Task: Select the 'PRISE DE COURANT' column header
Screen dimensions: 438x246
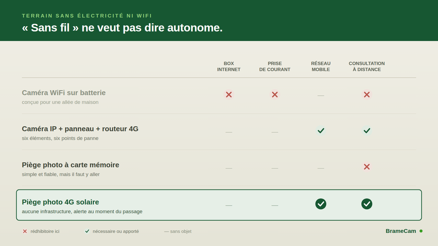Action: [x=275, y=66]
